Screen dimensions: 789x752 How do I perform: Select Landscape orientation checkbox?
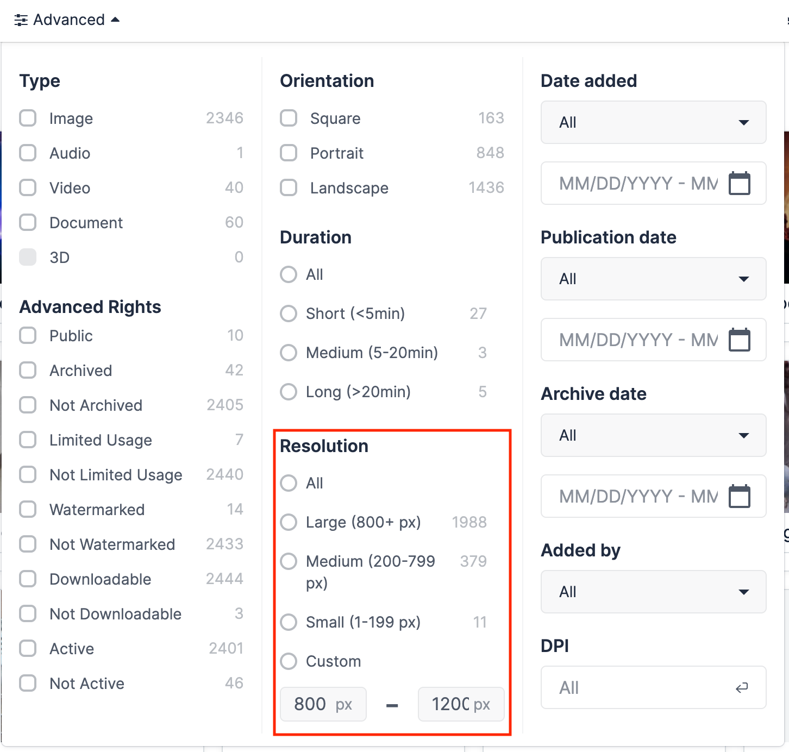tap(289, 187)
